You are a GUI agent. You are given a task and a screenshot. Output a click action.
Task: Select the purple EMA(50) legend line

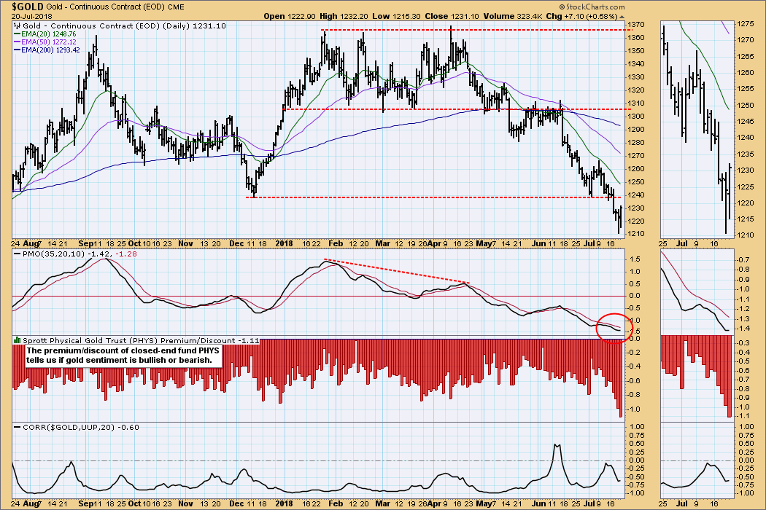[17, 42]
